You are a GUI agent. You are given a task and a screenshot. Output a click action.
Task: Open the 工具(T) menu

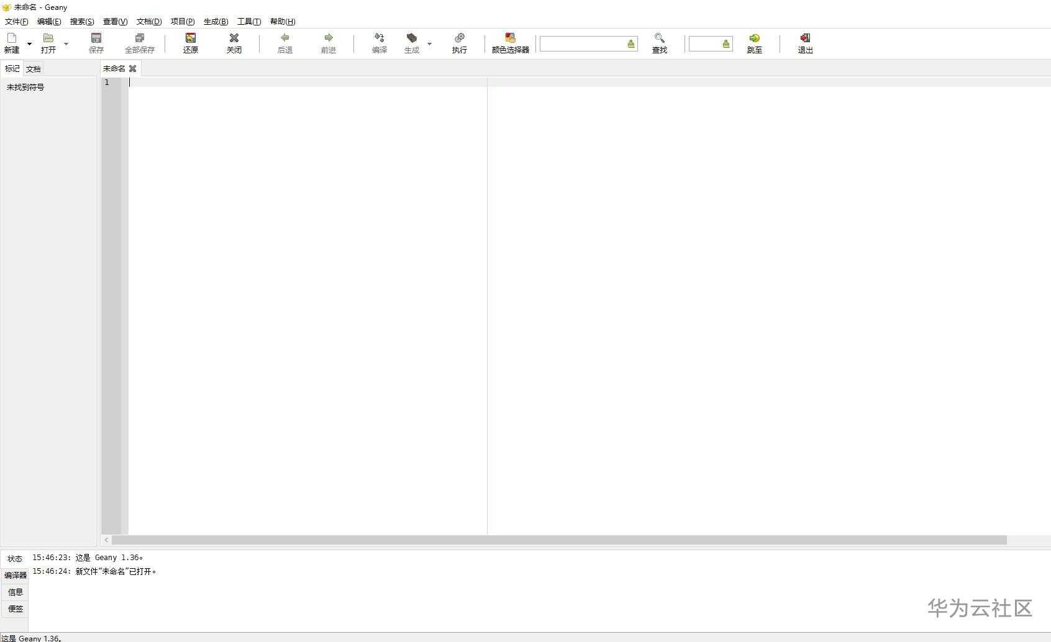[x=249, y=22]
